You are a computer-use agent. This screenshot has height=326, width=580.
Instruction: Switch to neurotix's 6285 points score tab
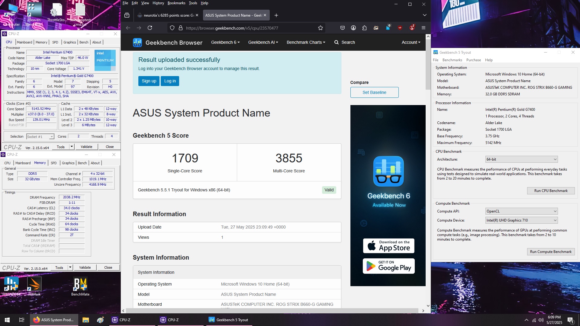click(x=168, y=15)
